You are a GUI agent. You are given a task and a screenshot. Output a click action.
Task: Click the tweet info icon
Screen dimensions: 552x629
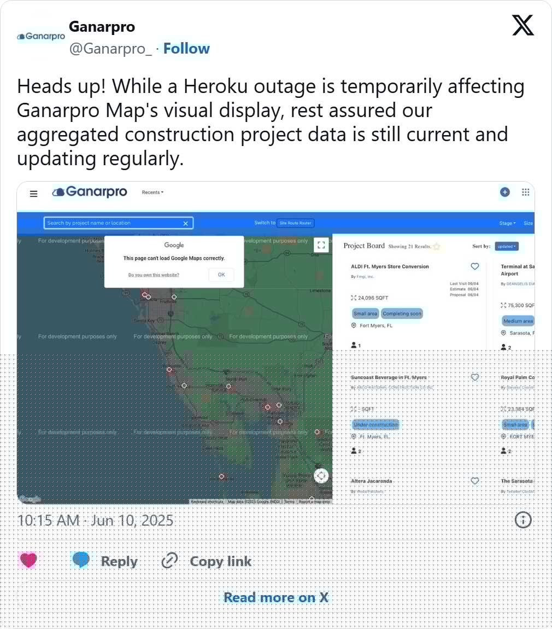pyautogui.click(x=522, y=520)
